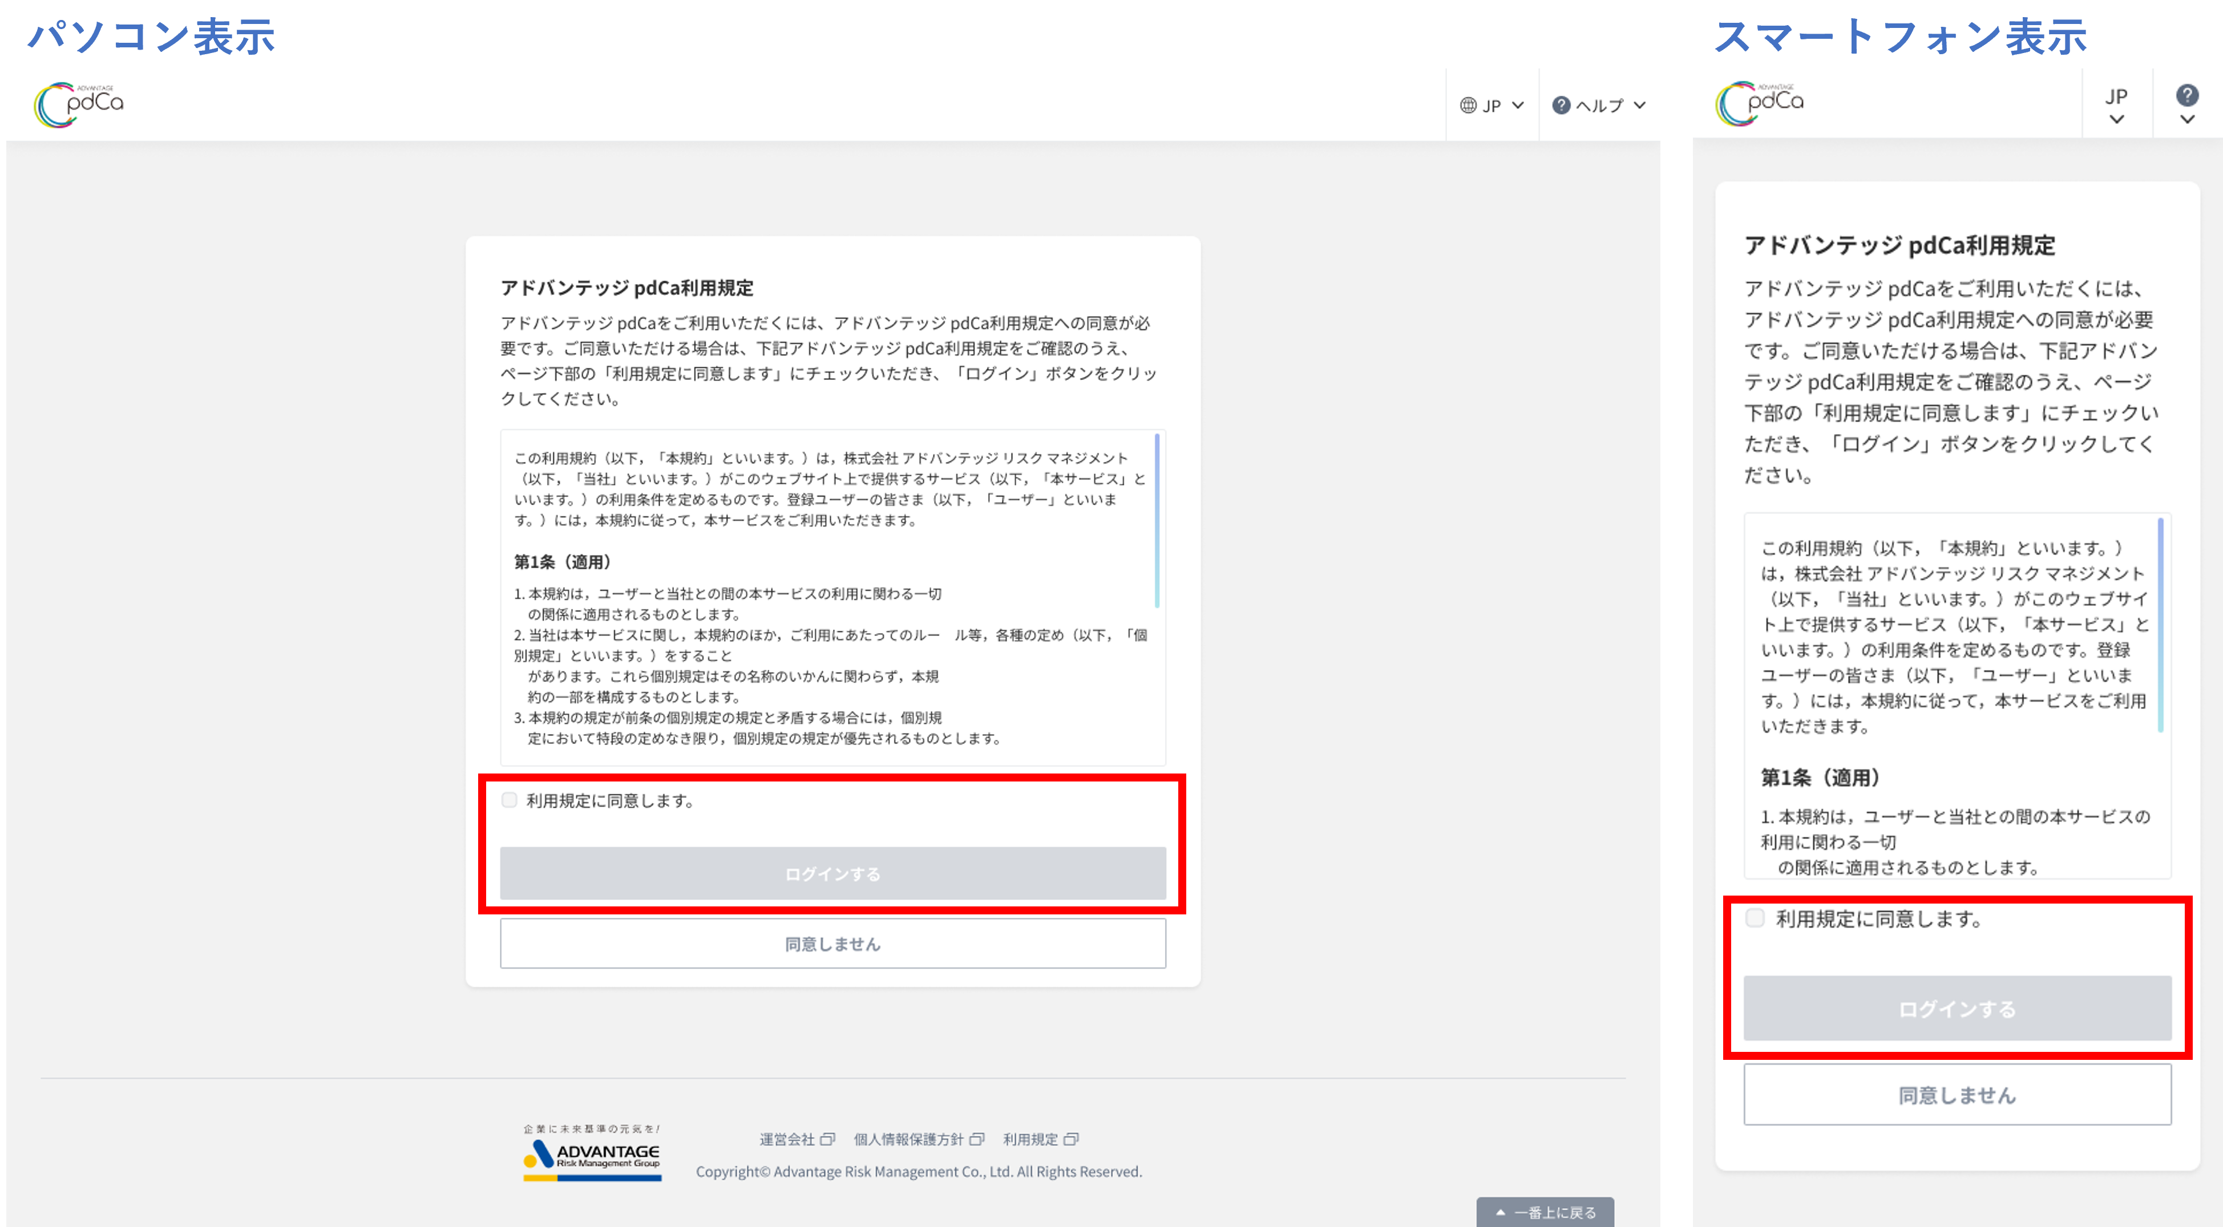Click the pdCa logo in the PC view header
This screenshot has height=1227, width=2223.
click(x=79, y=104)
